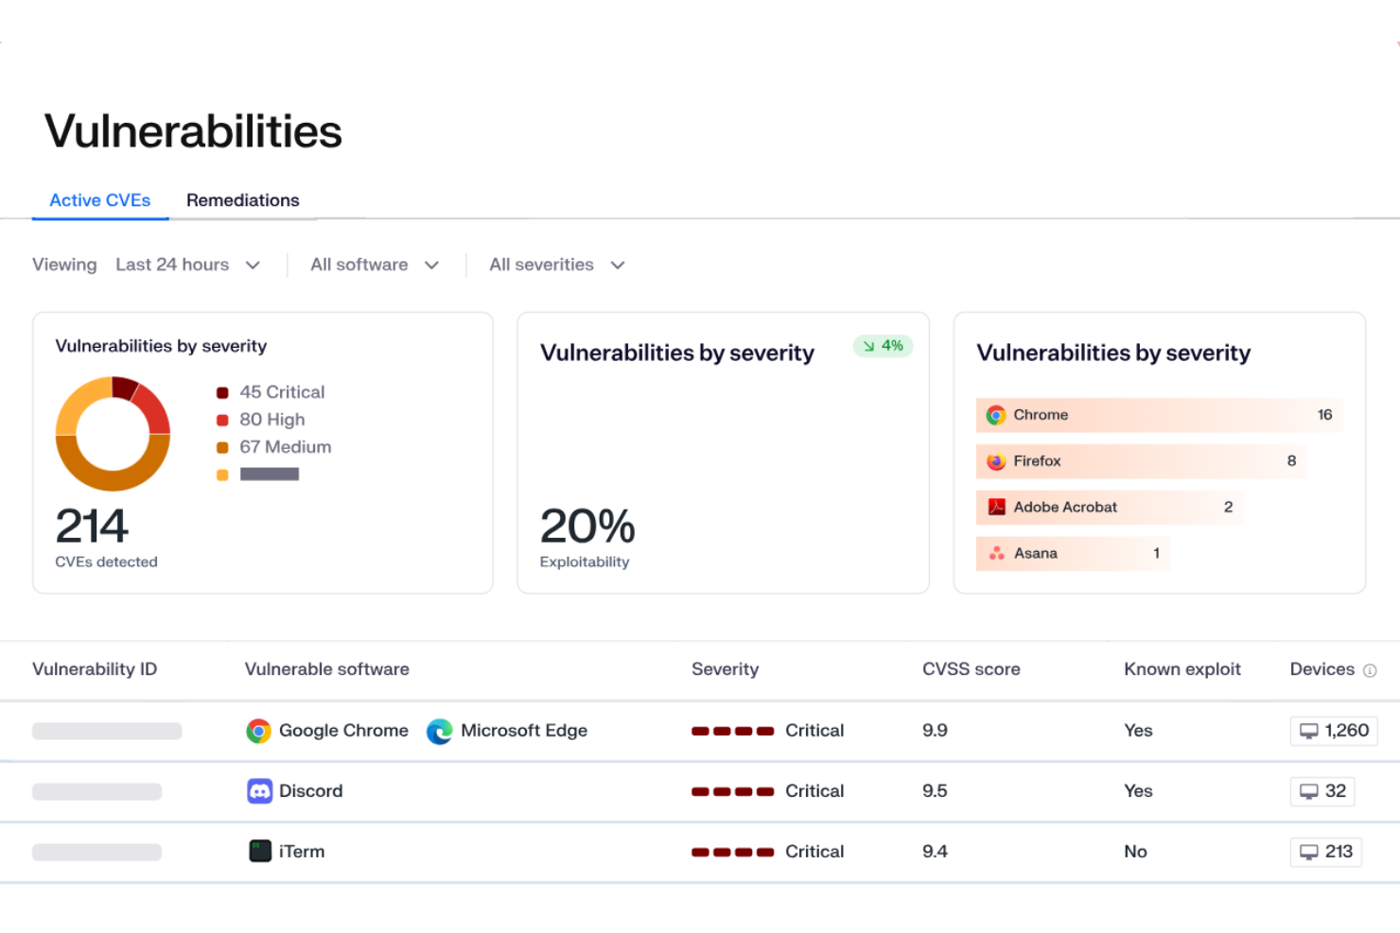Click the 4% trend badge

(x=883, y=346)
